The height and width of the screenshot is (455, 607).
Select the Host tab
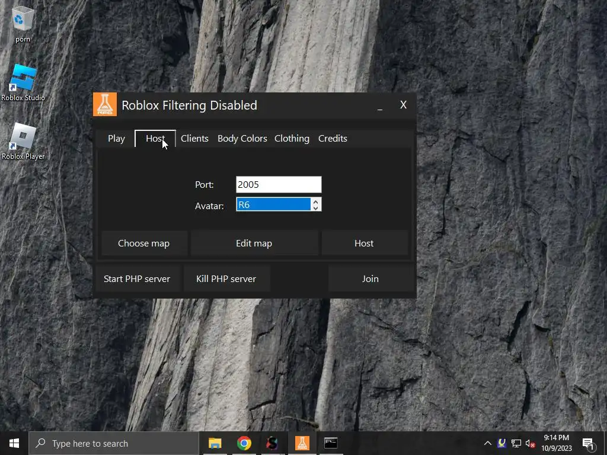155,139
